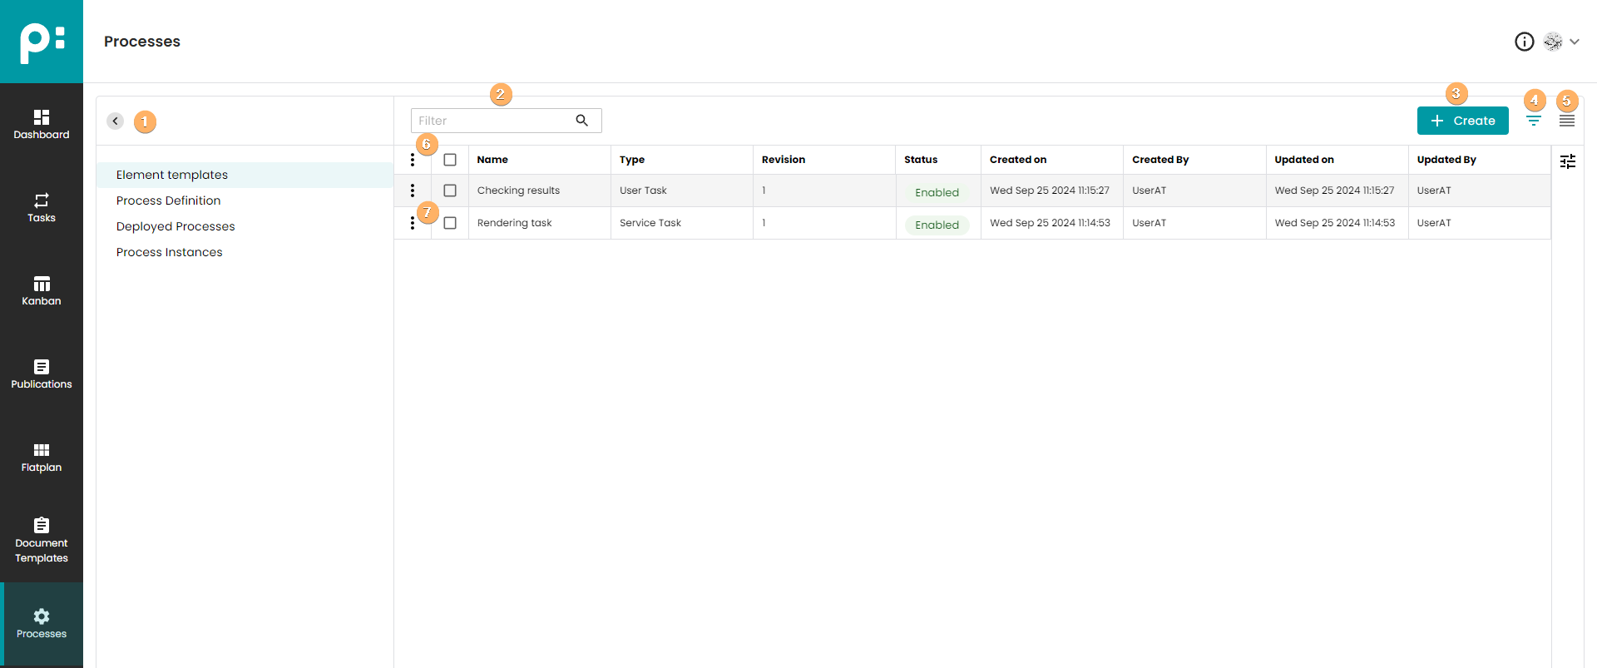Open the Checking results row actions menu
The width and height of the screenshot is (1597, 668).
[x=413, y=191]
